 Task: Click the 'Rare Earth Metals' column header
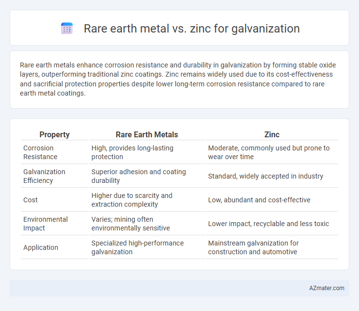pos(147,134)
